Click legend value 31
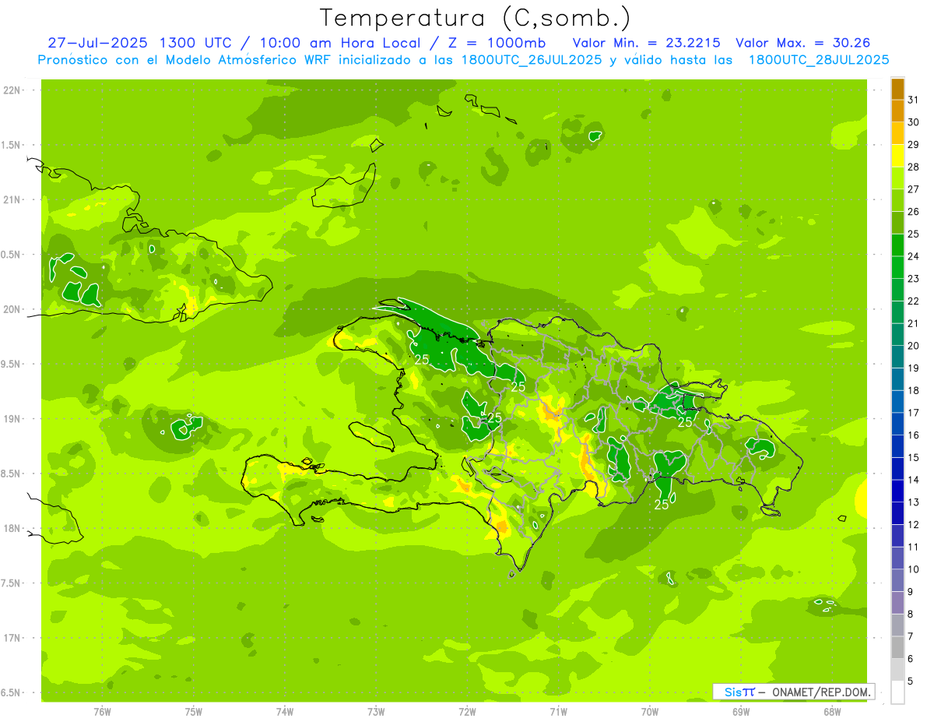The width and height of the screenshot is (934, 722). pos(914,100)
